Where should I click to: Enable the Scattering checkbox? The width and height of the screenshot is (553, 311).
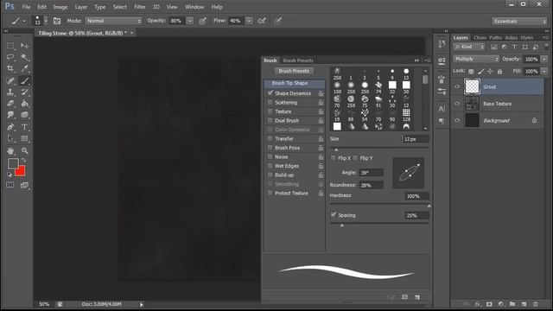point(270,102)
